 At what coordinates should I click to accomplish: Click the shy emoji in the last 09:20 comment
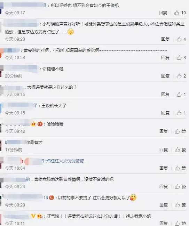(133, 197)
